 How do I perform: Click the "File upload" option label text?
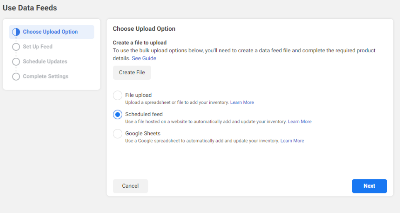(x=138, y=95)
